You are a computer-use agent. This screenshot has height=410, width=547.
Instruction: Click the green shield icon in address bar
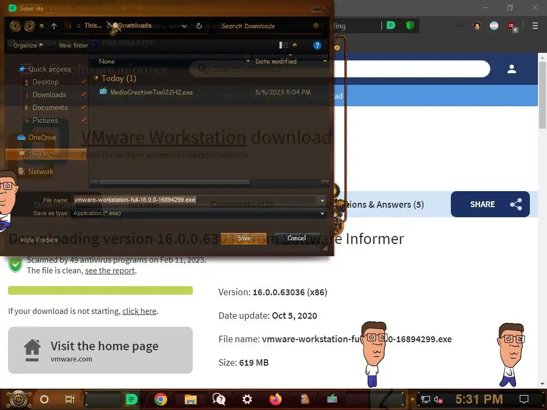pos(410,26)
